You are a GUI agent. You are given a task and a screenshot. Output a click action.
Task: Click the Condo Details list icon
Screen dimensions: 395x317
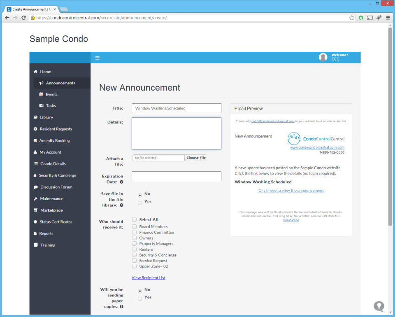tap(36, 163)
